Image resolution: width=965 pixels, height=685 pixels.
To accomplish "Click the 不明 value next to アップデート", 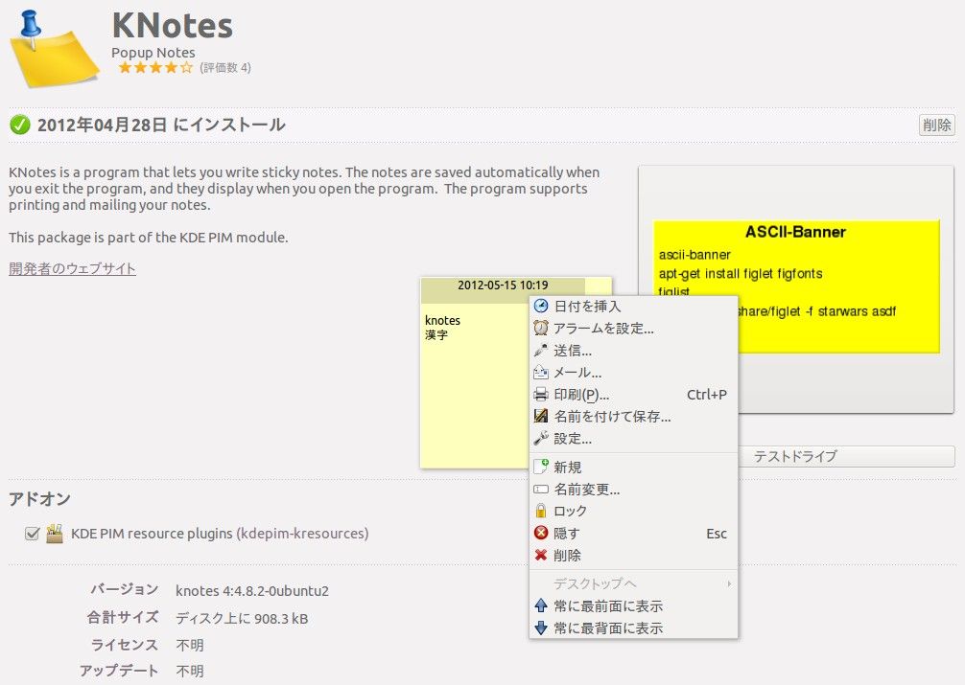I will point(190,671).
